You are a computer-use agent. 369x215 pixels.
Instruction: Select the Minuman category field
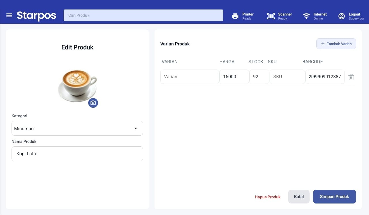coord(77,128)
